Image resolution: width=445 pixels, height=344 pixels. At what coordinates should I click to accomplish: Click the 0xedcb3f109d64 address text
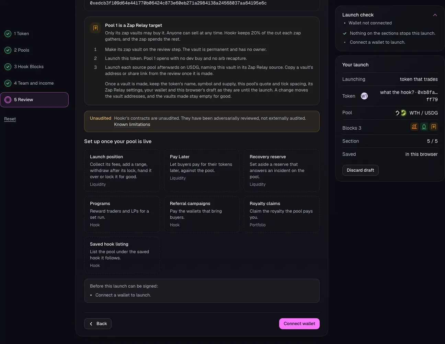click(x=178, y=3)
